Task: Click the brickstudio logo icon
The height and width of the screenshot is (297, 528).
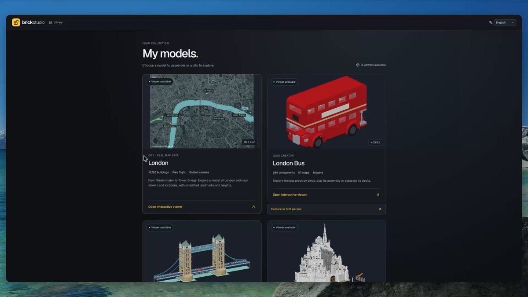Action: (16, 22)
